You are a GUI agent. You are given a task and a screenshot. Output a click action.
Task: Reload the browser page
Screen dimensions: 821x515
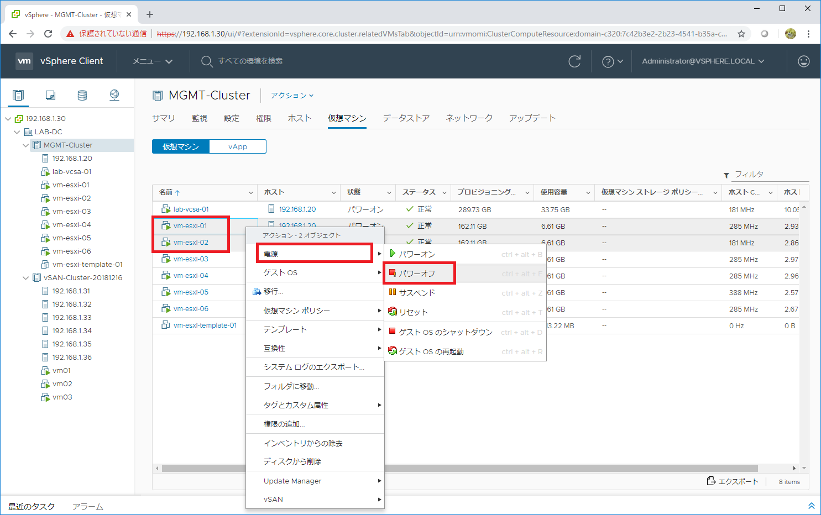point(48,34)
